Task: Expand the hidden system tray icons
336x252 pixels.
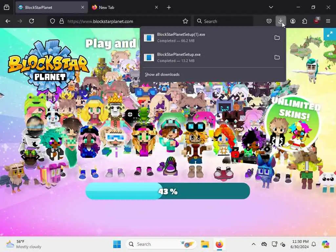Action: click(x=254, y=244)
